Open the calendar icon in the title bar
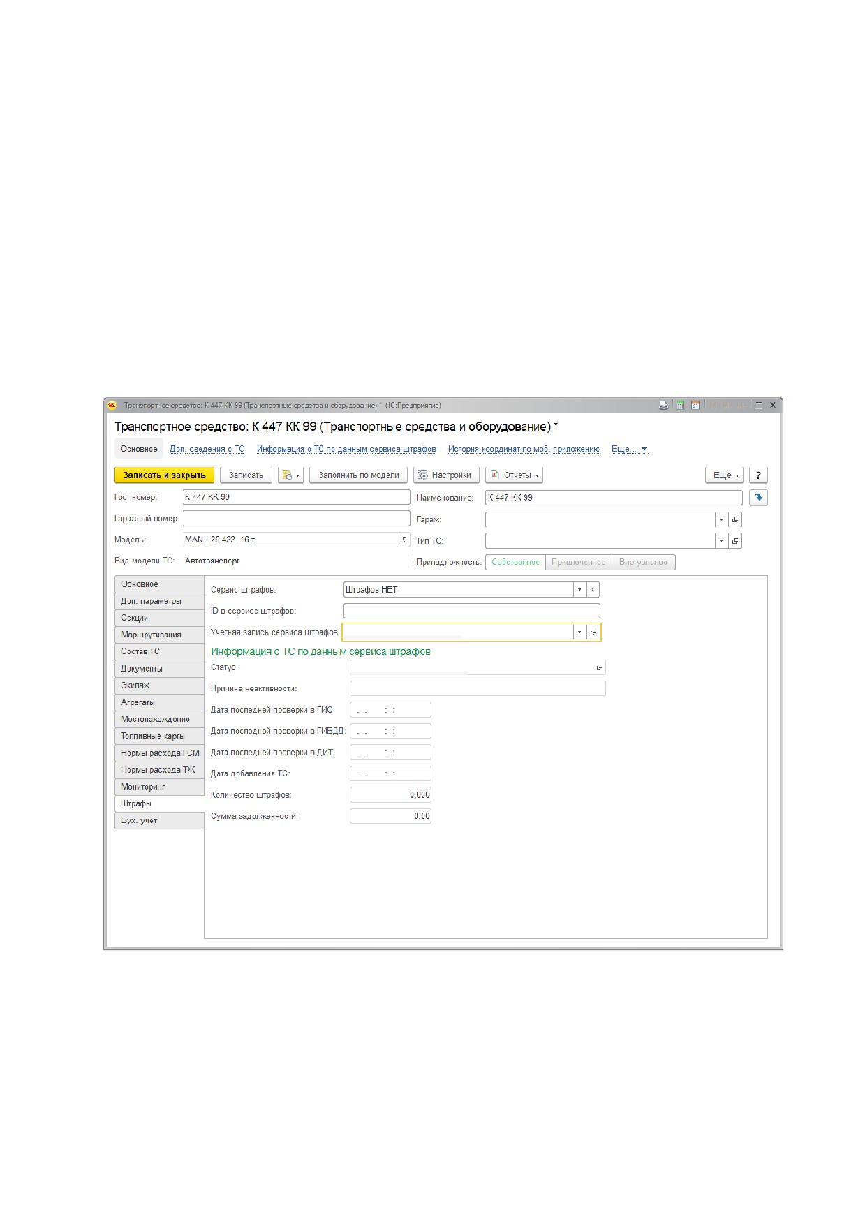Viewport: 865px width, 1223px height. (x=695, y=405)
